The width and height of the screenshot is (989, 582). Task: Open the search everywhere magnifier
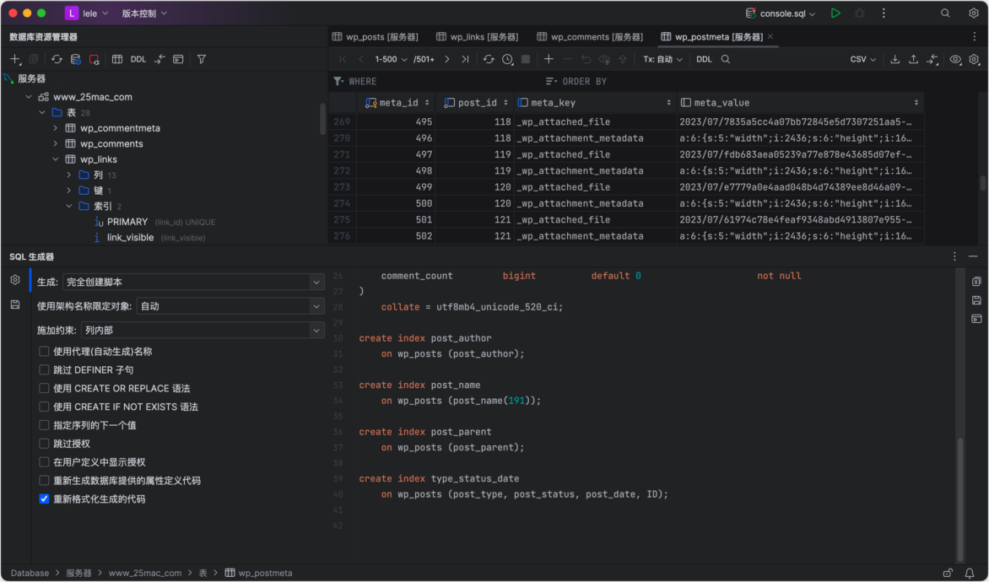tap(945, 13)
